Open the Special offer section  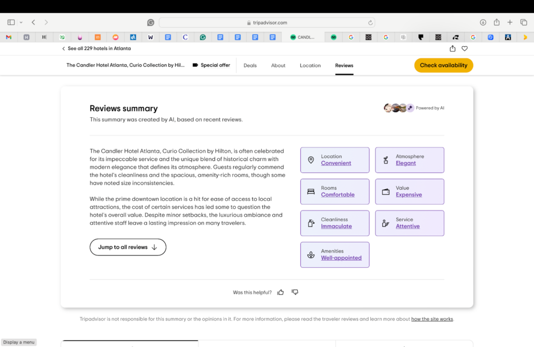[x=212, y=65]
